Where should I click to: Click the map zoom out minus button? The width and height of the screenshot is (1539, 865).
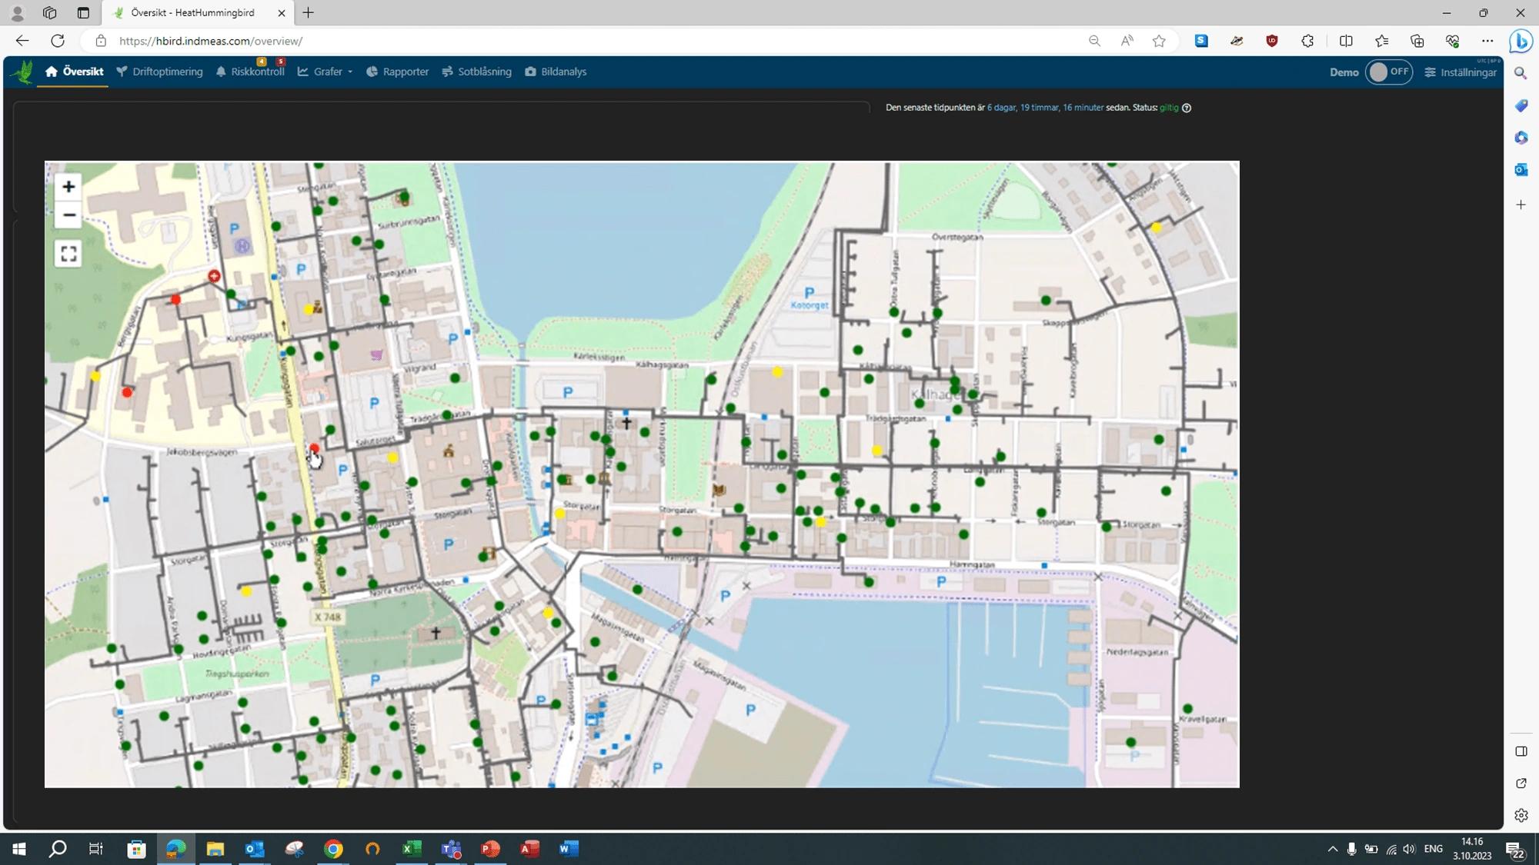pyautogui.click(x=68, y=215)
